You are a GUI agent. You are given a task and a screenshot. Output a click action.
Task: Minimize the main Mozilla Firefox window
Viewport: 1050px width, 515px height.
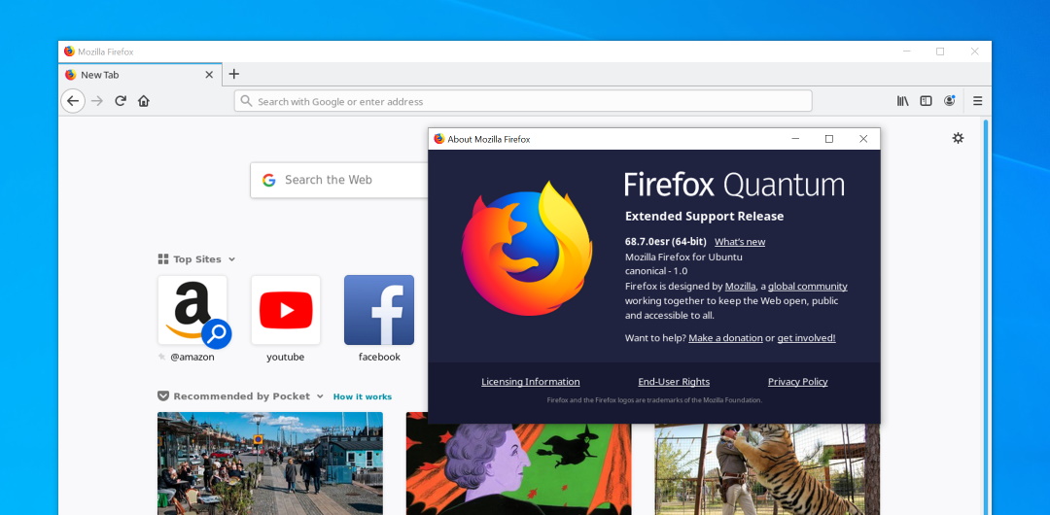pyautogui.click(x=907, y=51)
